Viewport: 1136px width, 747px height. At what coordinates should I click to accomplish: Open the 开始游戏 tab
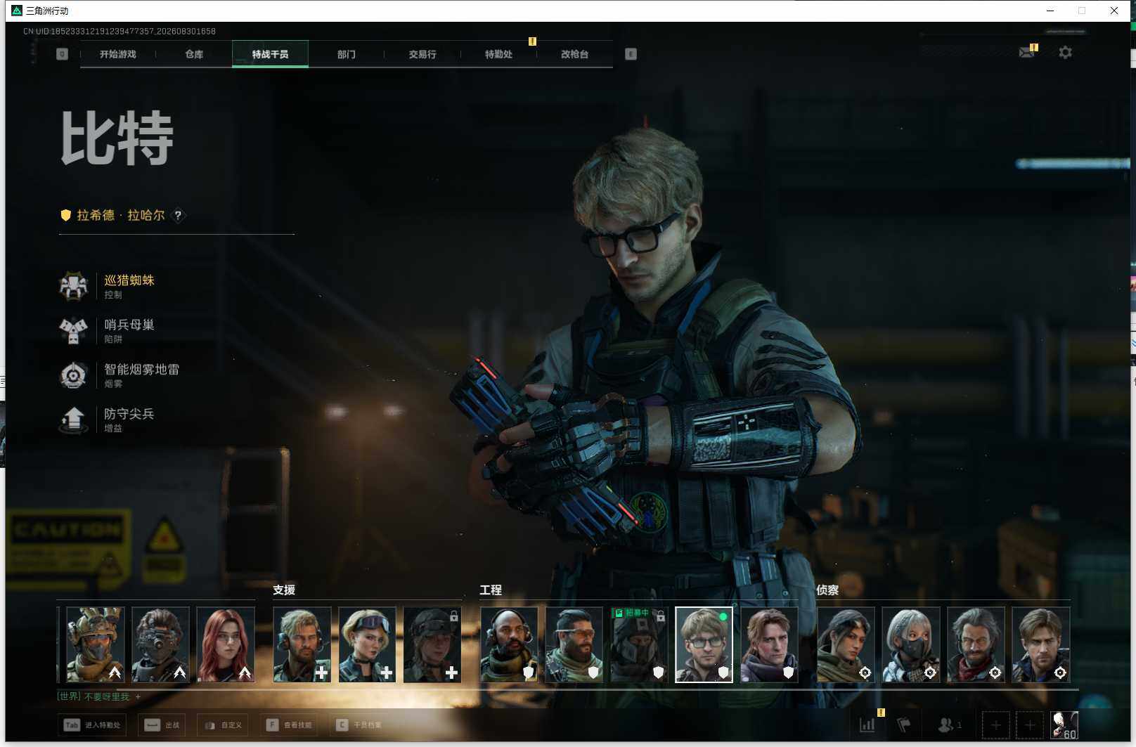pos(117,54)
